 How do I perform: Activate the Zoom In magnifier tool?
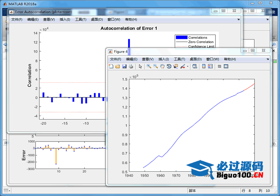149,67
